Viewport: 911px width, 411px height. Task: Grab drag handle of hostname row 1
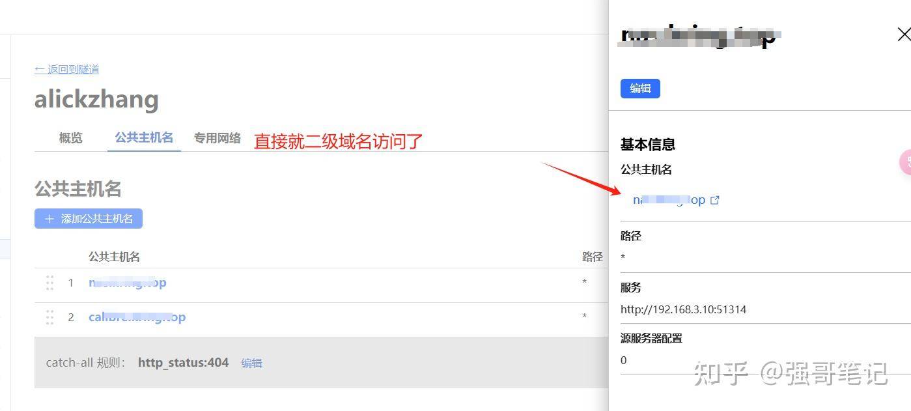pyautogui.click(x=49, y=283)
